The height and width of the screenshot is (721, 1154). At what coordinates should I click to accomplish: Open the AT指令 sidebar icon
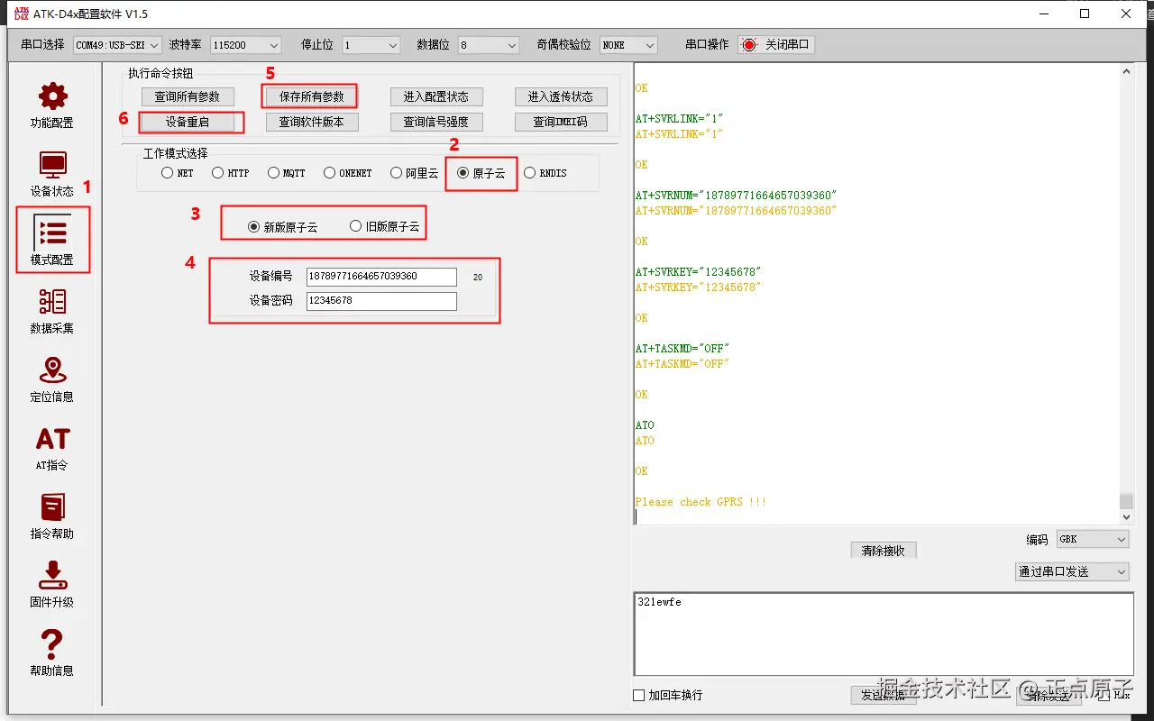tap(52, 439)
